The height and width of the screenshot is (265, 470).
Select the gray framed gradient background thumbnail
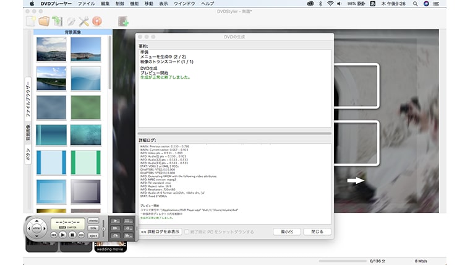click(x=86, y=192)
